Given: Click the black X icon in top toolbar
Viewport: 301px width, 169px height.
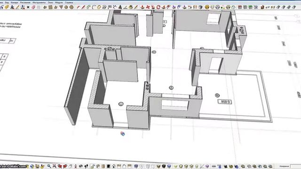Looking at the screenshot, I should [x=28, y=8].
